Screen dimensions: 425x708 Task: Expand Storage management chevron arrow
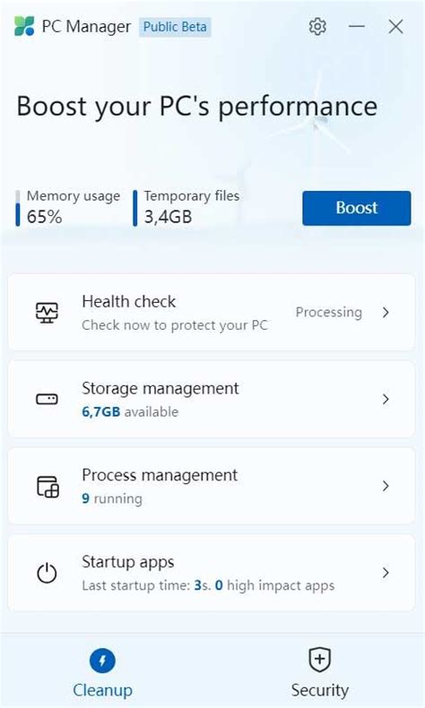[x=386, y=399]
